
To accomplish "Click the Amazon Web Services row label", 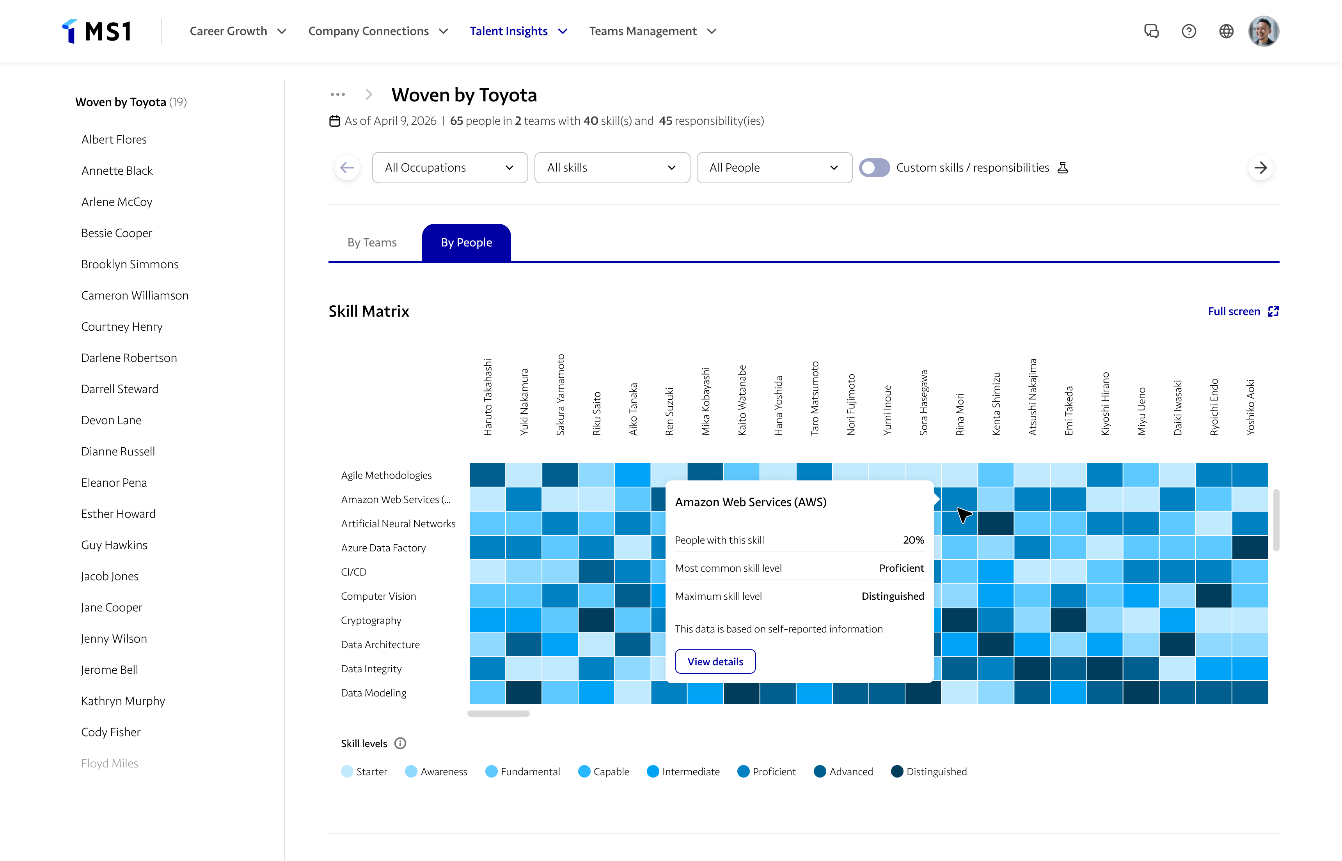I will [x=396, y=499].
